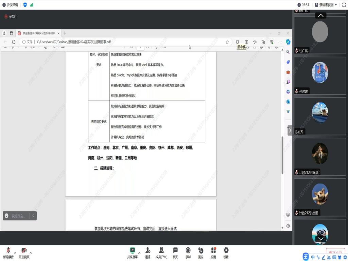Launch Copilot from the browser toolbar
The image size is (348, 261).
288,42
